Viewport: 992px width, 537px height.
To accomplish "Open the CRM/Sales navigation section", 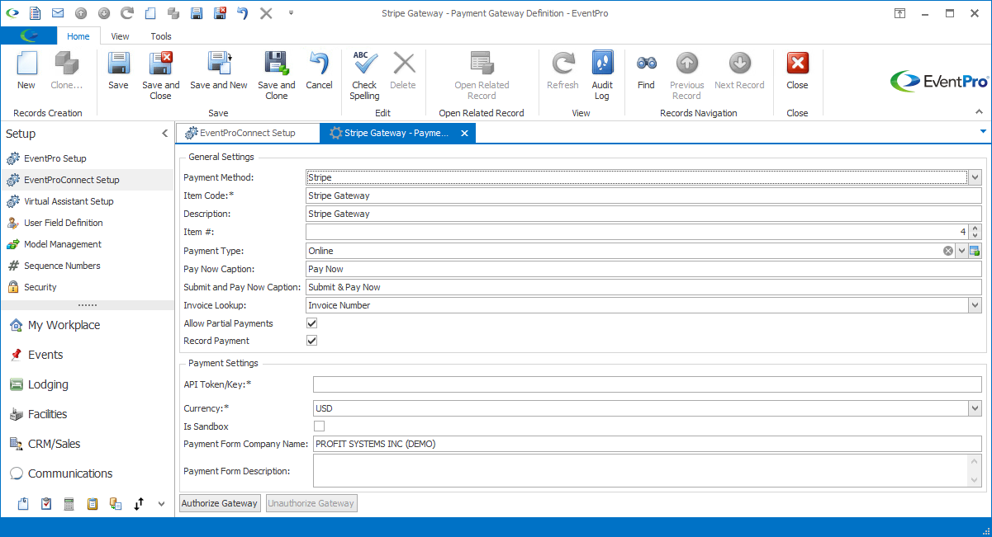I will tap(88, 444).
